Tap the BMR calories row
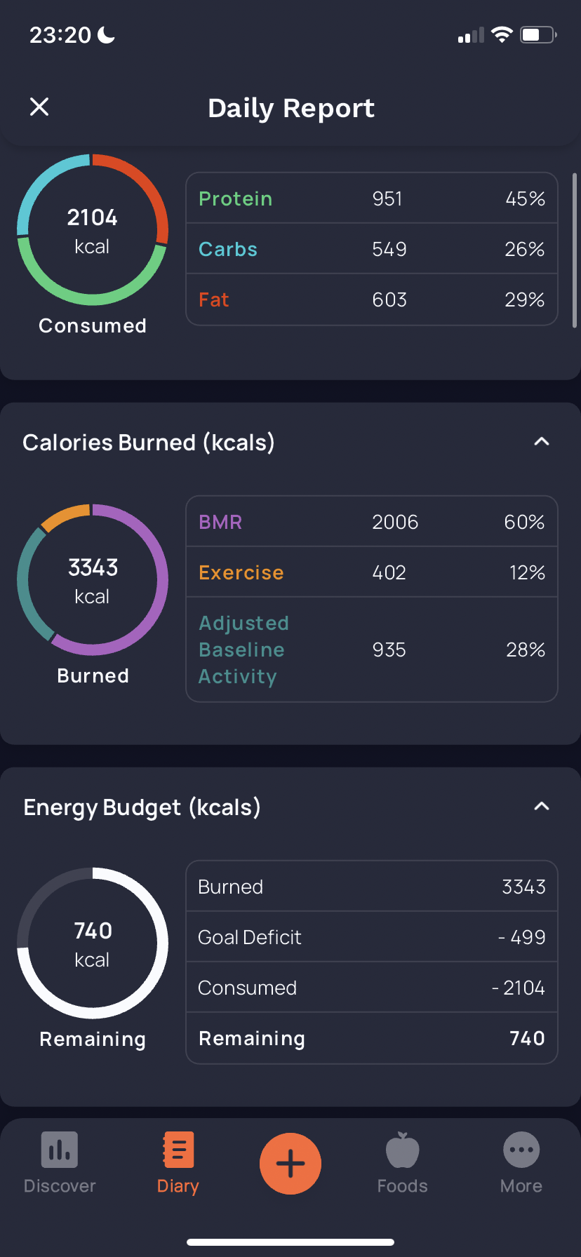 click(x=372, y=522)
